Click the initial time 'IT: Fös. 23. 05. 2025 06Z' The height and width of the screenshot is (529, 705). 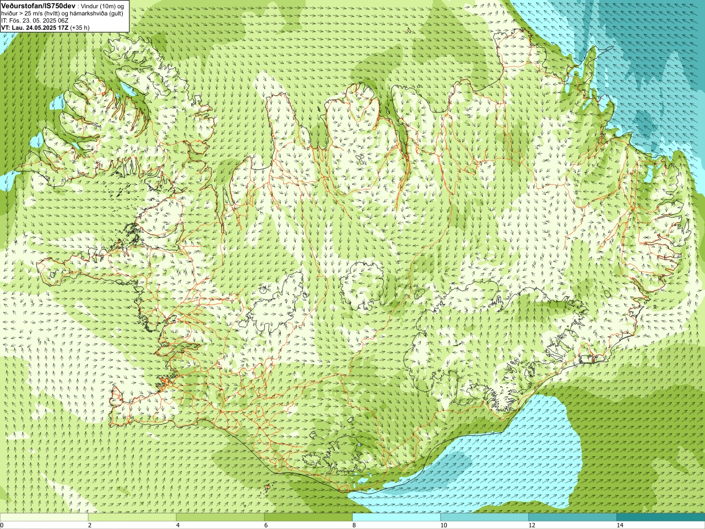click(x=35, y=20)
